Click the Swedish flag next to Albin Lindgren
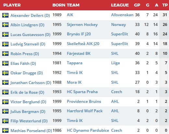The width and height of the screenshot is (169, 134). pyautogui.click(x=5, y=25)
